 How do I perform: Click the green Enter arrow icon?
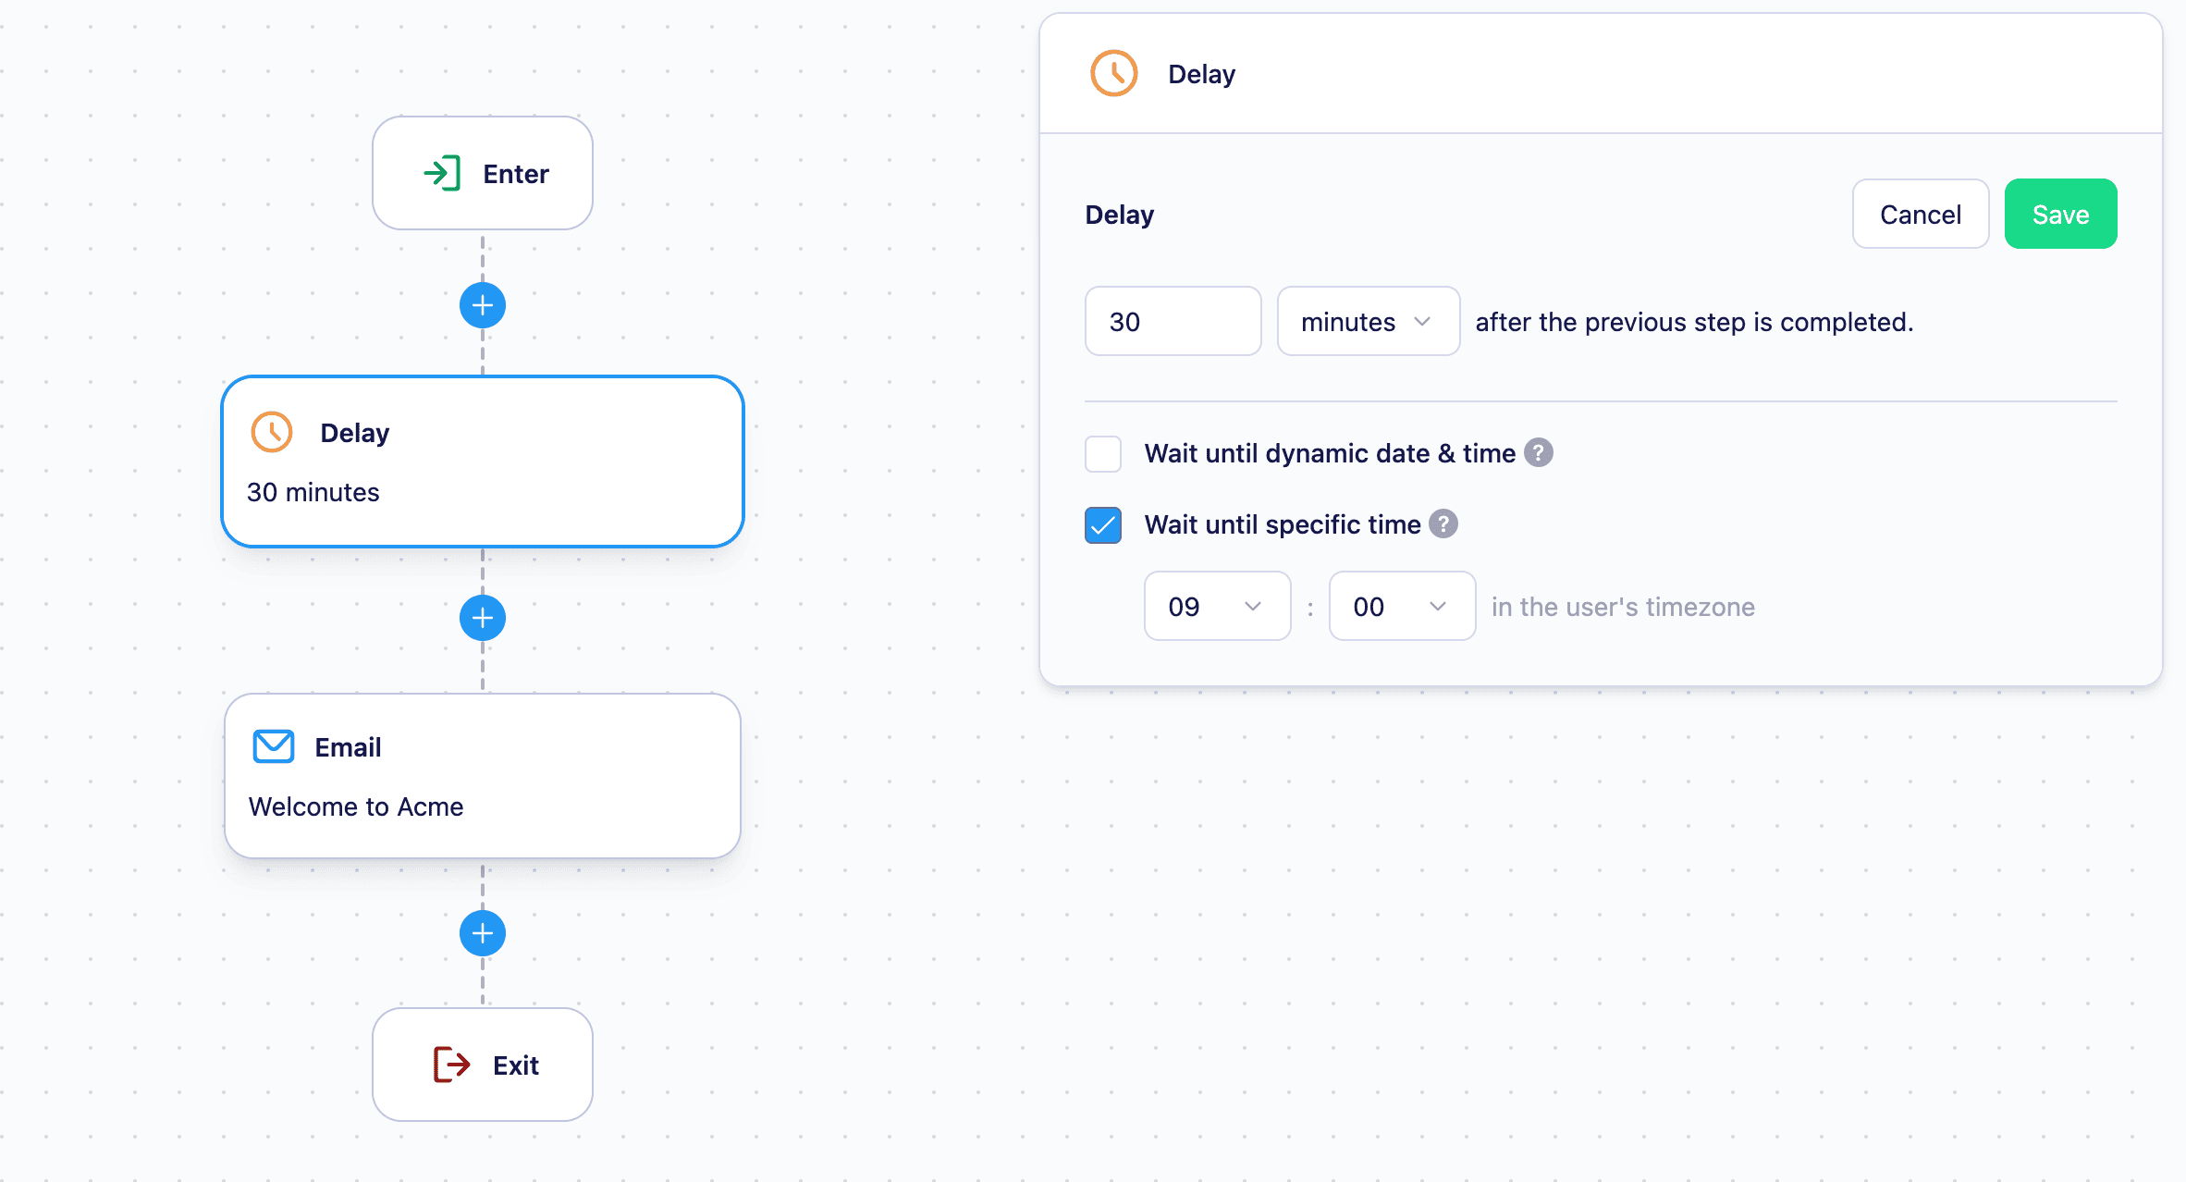coord(442,174)
